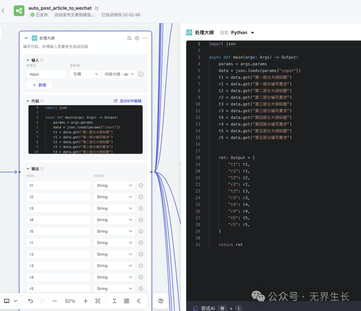The width and height of the screenshot is (361, 311).
Task: Collapse all nodes on the canvas
Action: tap(114, 301)
